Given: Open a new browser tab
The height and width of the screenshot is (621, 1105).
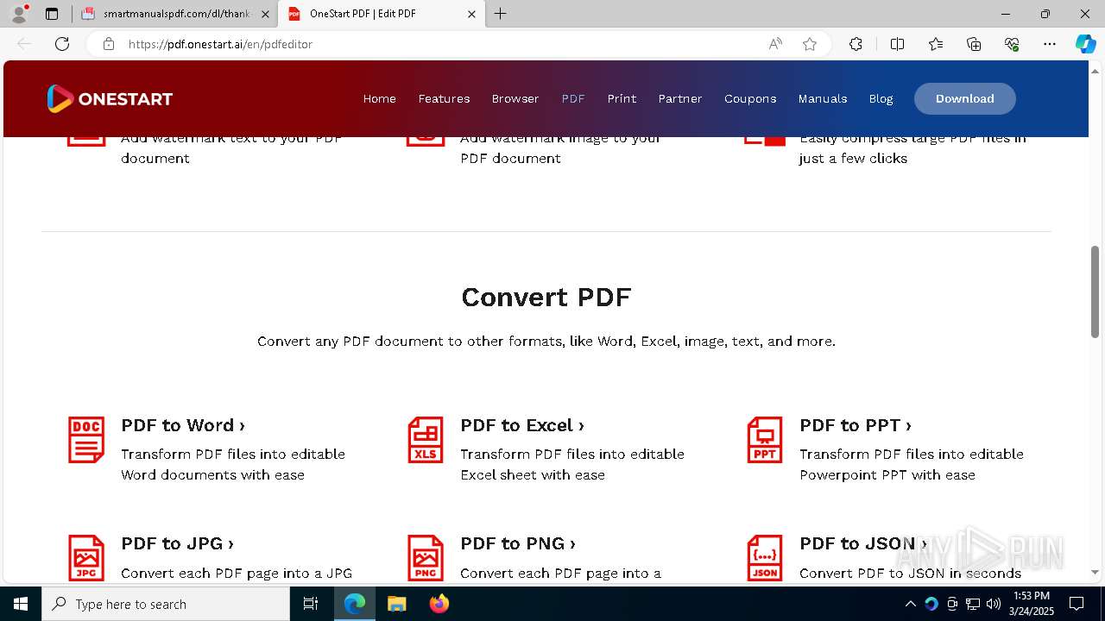Looking at the screenshot, I should pyautogui.click(x=501, y=14).
